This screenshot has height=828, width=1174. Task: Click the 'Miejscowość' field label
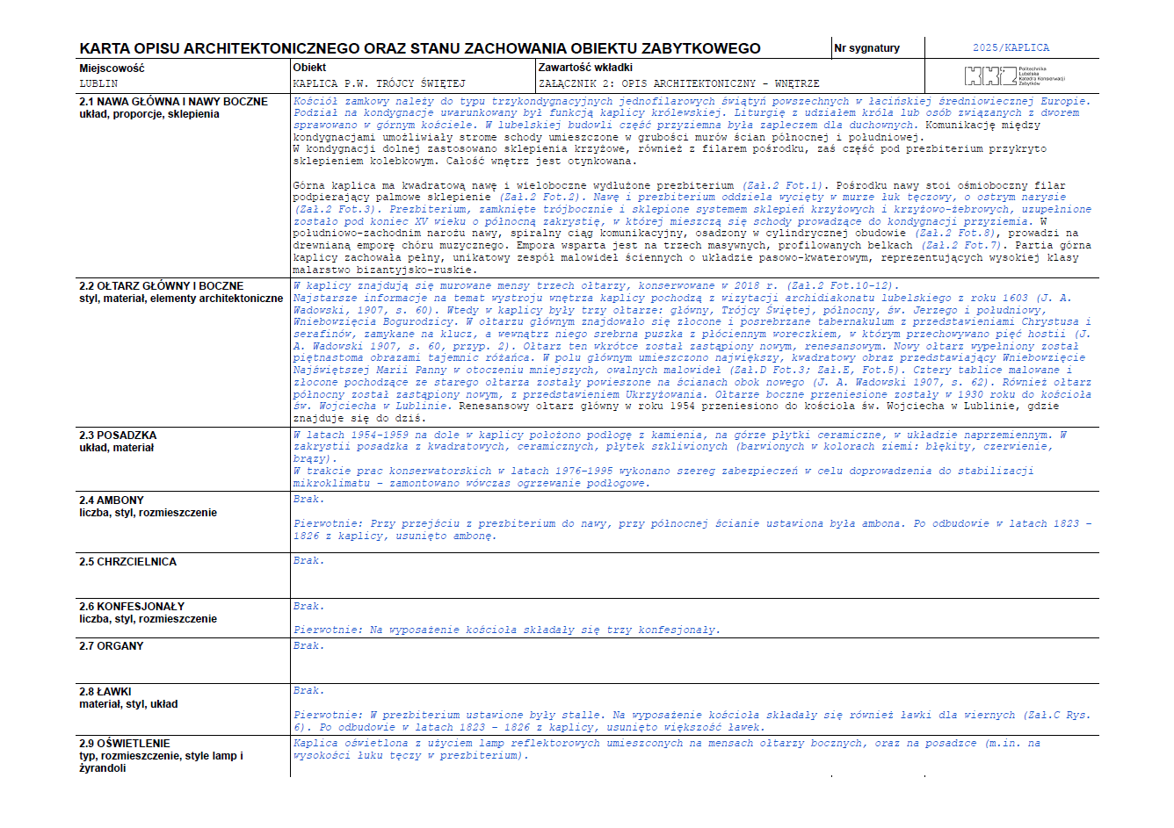112,68
